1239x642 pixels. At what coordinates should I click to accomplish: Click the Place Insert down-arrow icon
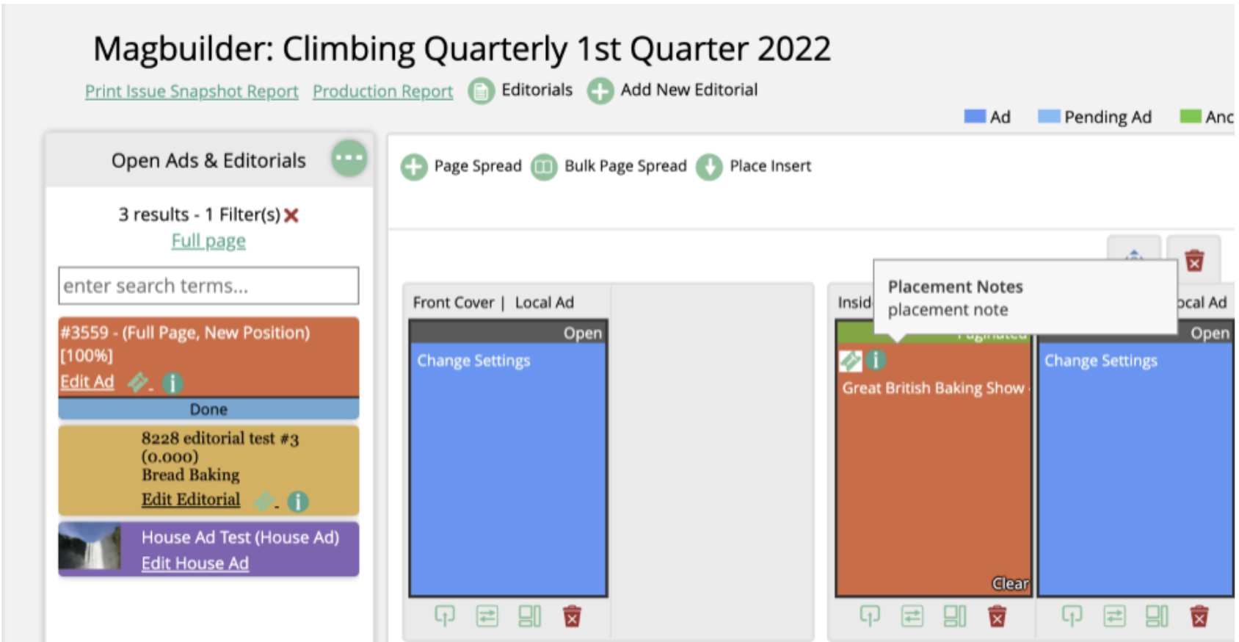[709, 167]
